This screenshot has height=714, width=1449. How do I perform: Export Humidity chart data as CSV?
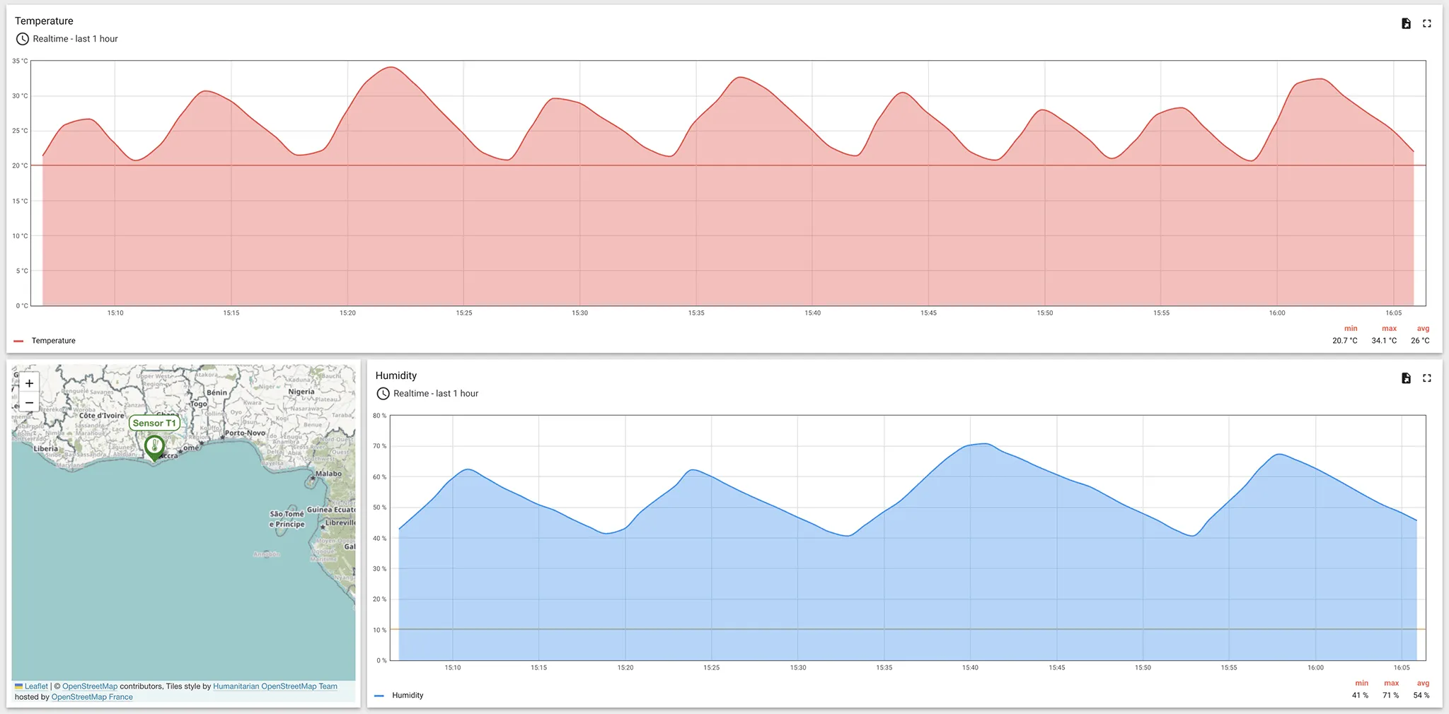[x=1405, y=378]
